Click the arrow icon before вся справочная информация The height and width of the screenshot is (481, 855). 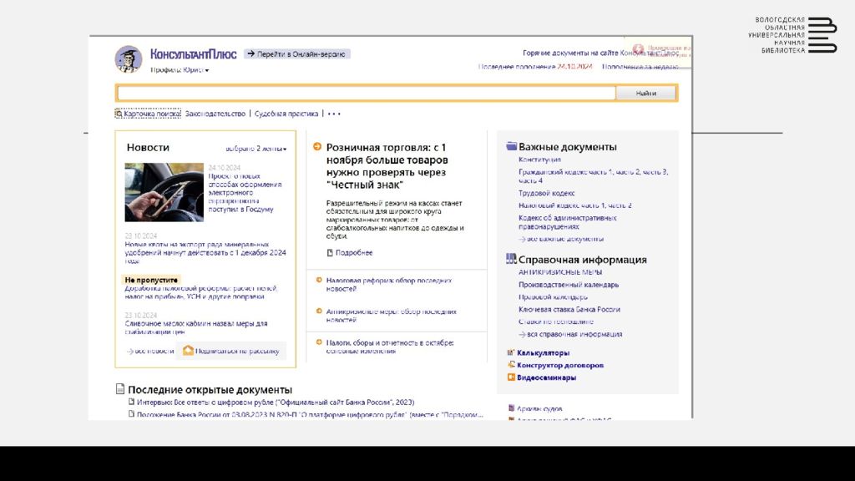pyautogui.click(x=523, y=334)
